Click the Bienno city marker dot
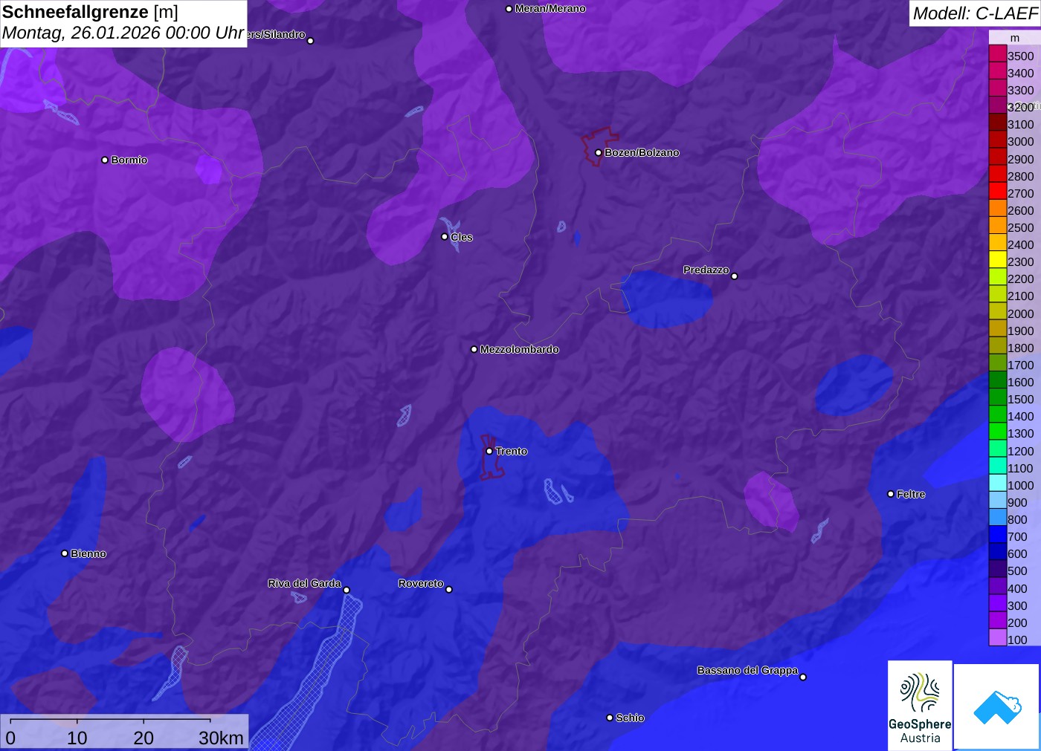The width and height of the screenshot is (1041, 751). click(x=65, y=553)
